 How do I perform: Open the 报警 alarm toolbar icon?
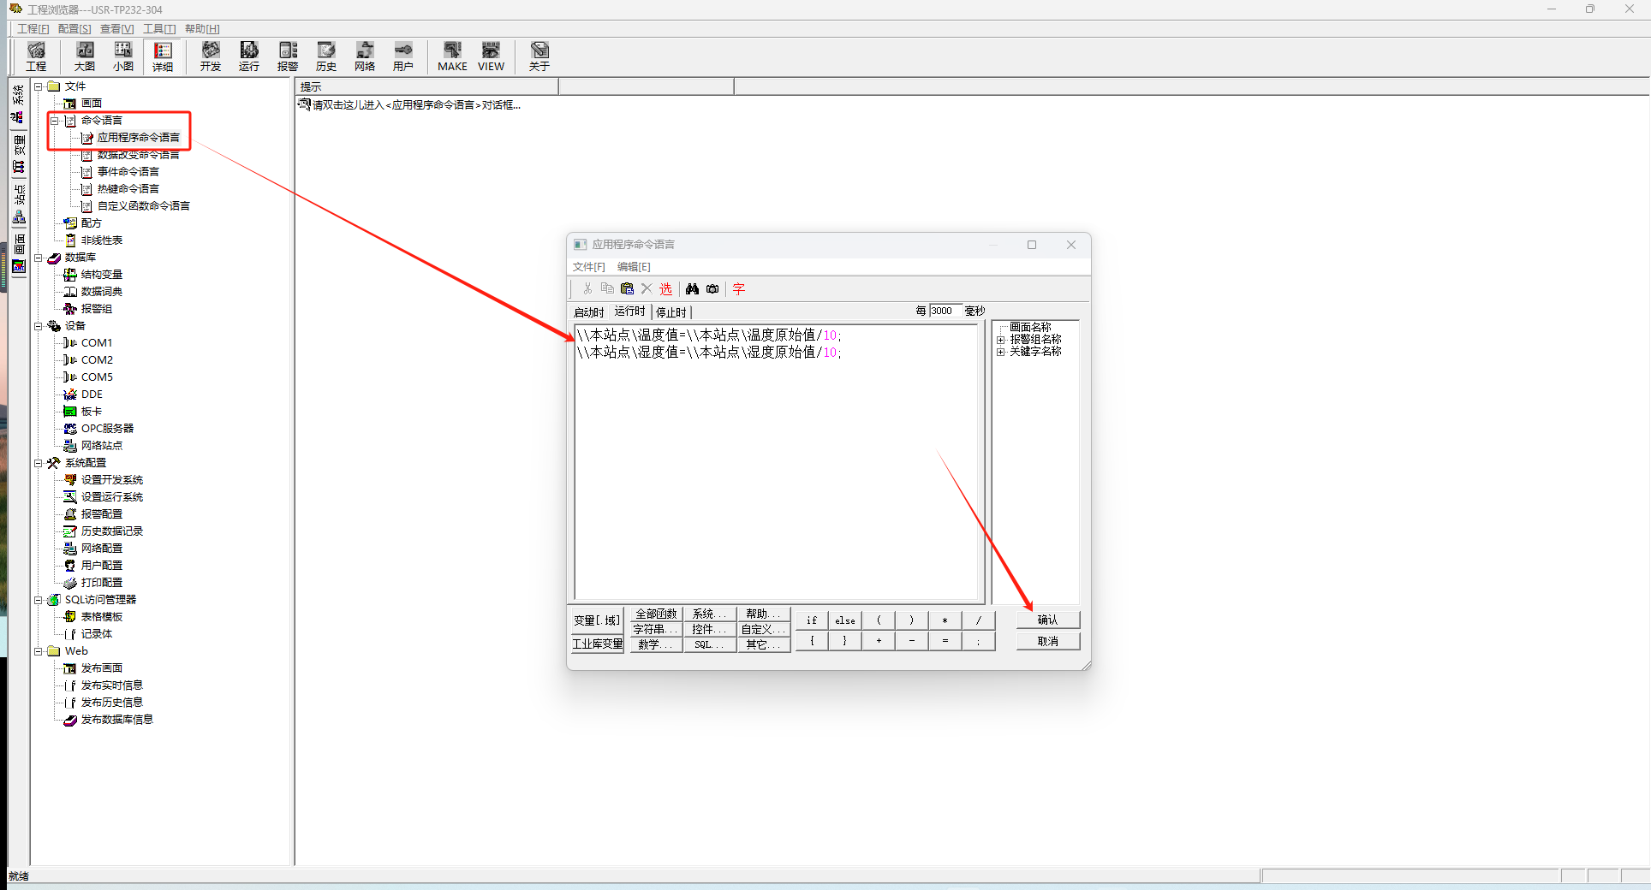point(288,56)
